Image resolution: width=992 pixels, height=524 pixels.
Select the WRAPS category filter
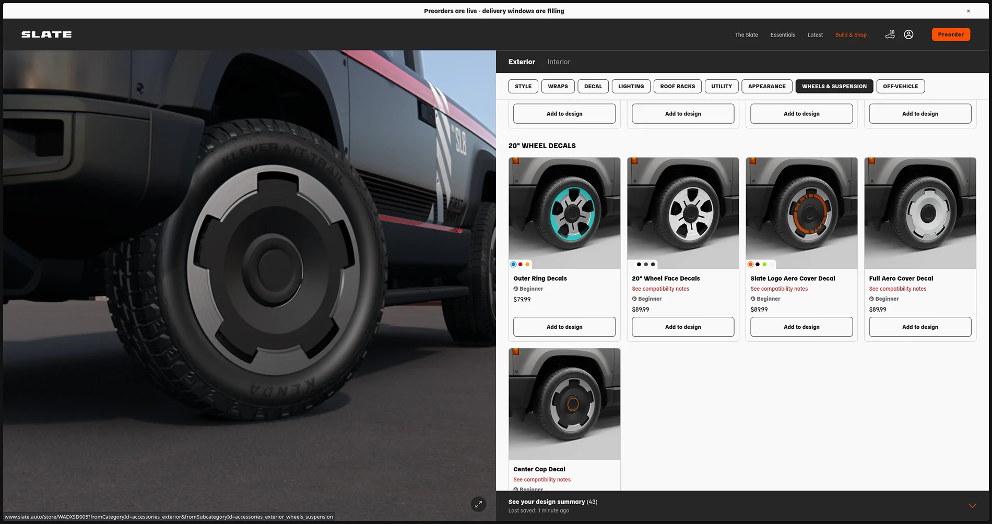pyautogui.click(x=558, y=86)
